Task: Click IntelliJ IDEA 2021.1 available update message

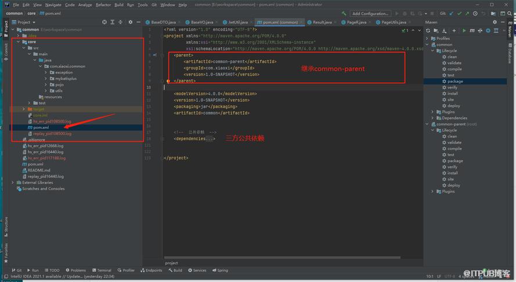Action: (x=63, y=276)
